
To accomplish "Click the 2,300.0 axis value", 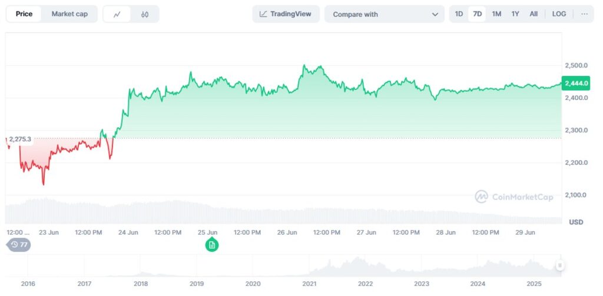I will (x=576, y=130).
